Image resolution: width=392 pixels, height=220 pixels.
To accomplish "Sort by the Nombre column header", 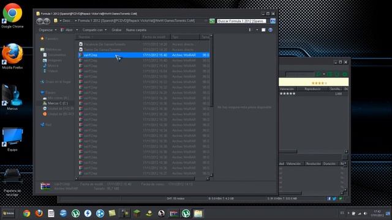I will click(x=108, y=37).
